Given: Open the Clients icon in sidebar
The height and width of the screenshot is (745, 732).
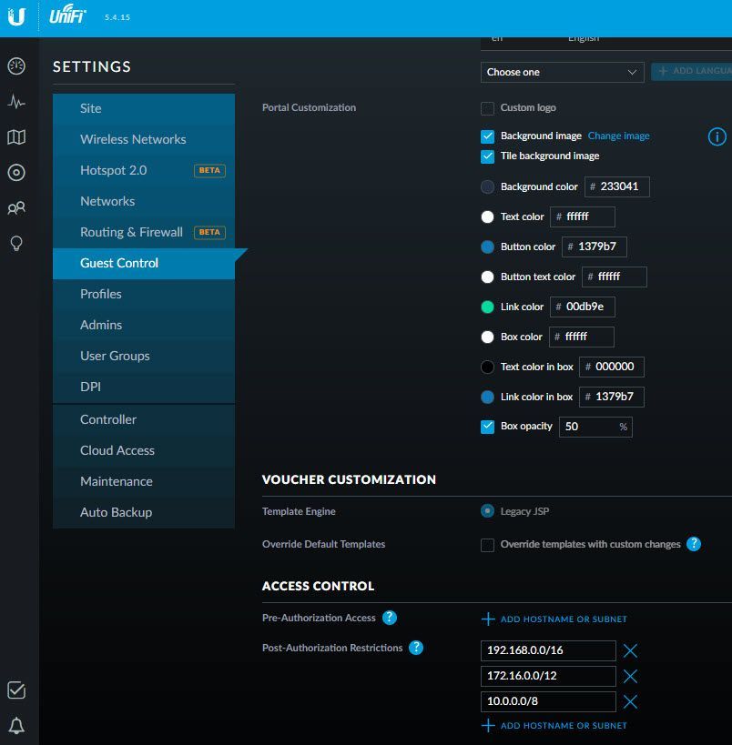Looking at the screenshot, I should coord(16,208).
